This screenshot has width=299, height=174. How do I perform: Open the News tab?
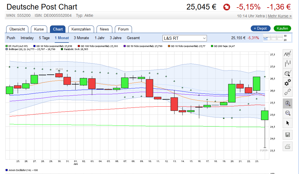coord(104,29)
